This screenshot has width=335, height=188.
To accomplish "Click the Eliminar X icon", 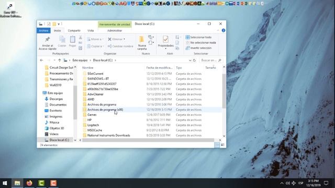I will pos(109,39).
